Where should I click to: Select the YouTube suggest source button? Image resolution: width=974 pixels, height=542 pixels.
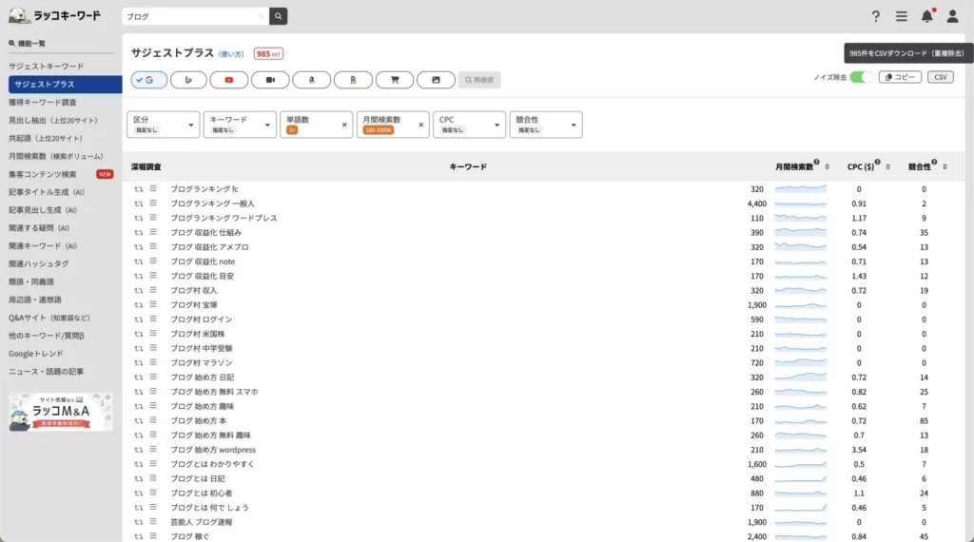229,80
